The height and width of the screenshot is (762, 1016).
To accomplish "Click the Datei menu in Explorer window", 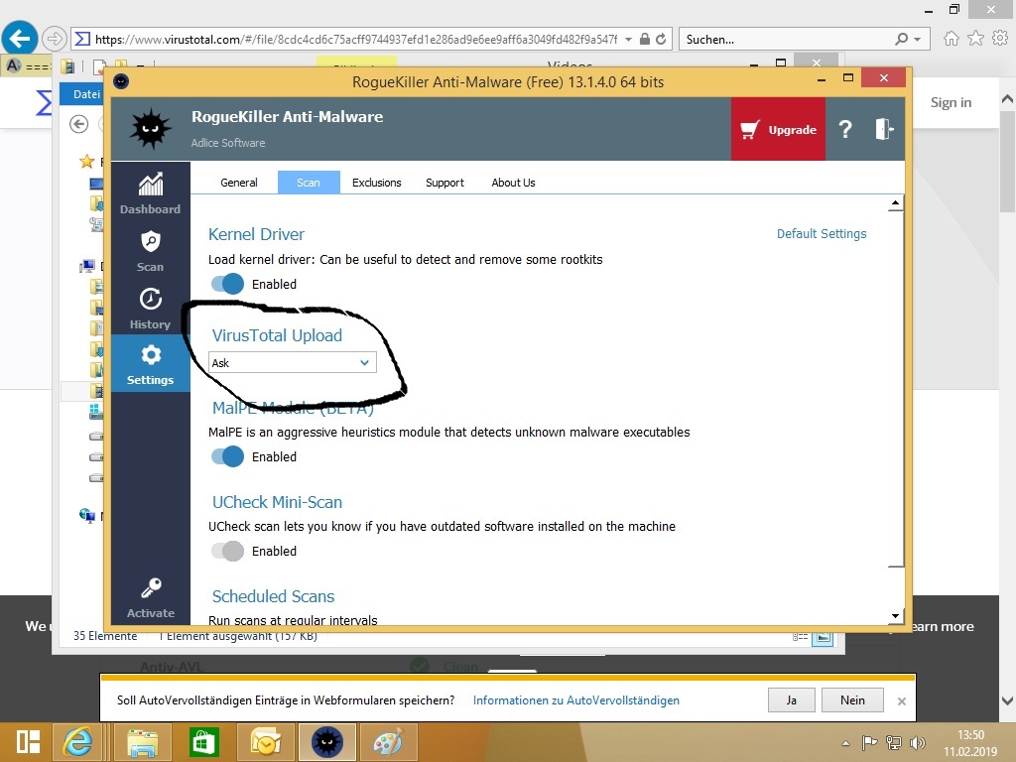I will [86, 94].
